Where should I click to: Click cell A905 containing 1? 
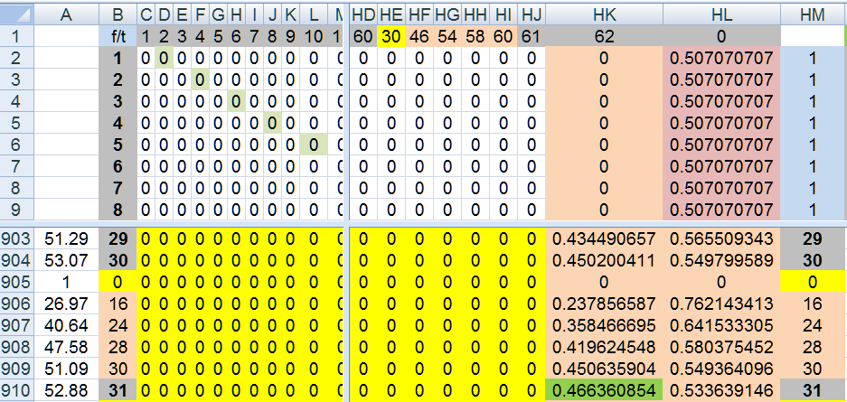67,282
